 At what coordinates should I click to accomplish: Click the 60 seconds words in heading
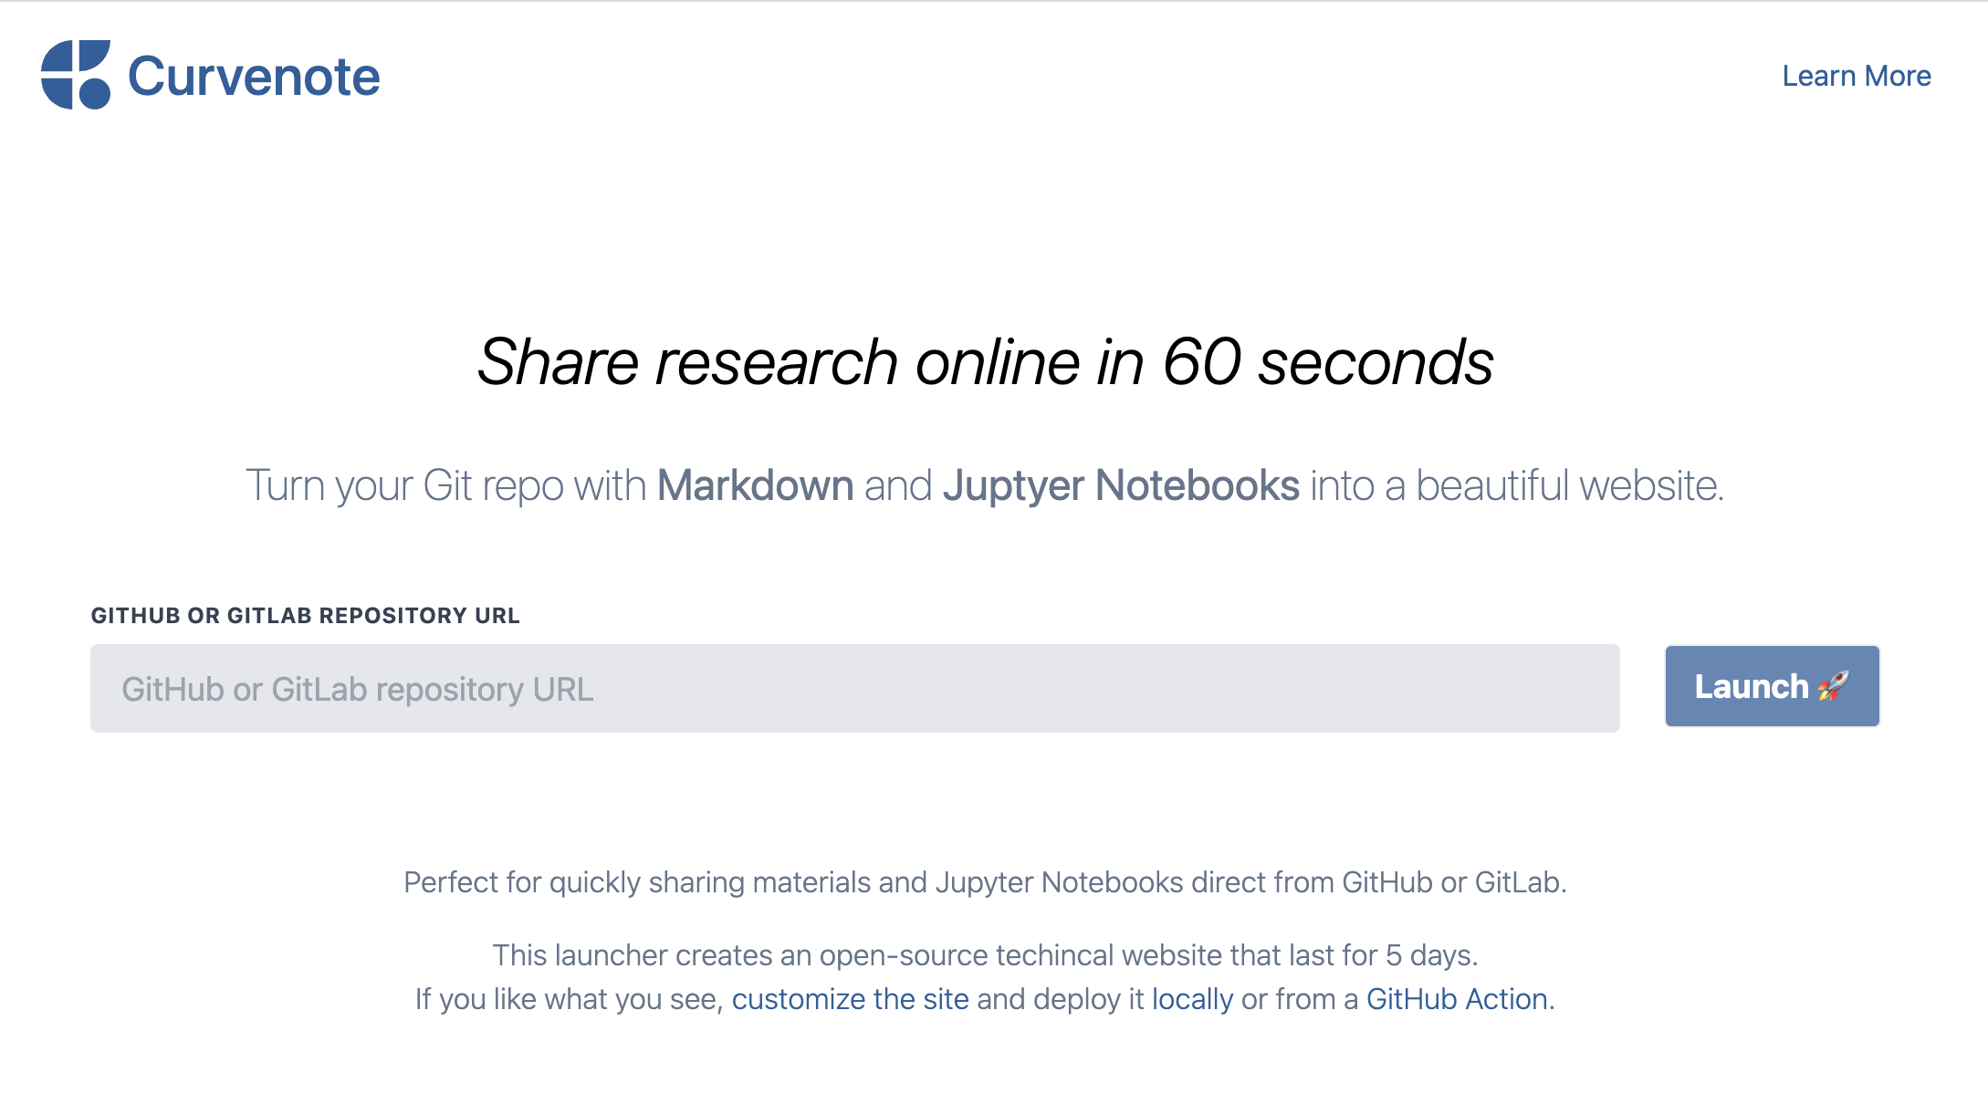pos(1327,362)
